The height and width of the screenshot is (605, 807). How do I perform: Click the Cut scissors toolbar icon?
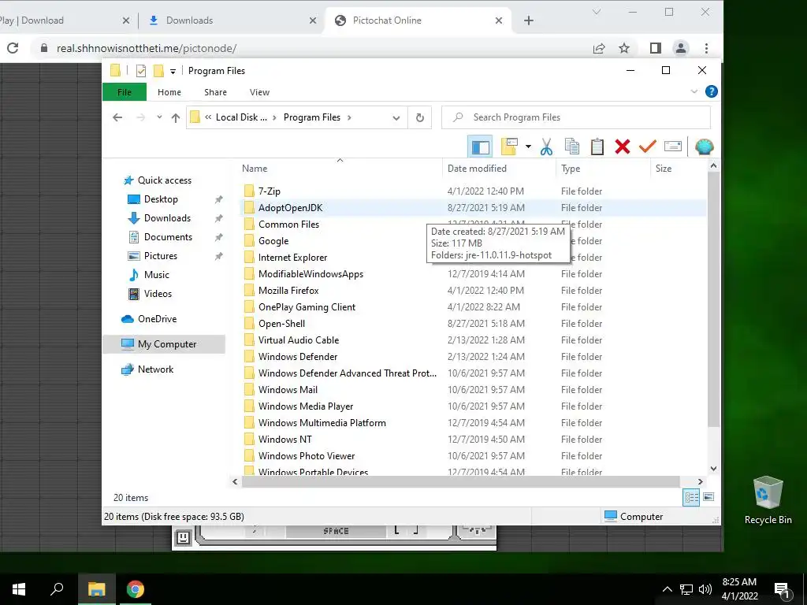tap(546, 147)
